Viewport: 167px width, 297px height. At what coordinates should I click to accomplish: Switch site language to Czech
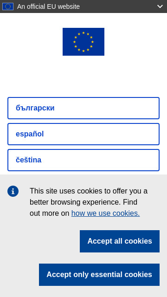click(83, 160)
